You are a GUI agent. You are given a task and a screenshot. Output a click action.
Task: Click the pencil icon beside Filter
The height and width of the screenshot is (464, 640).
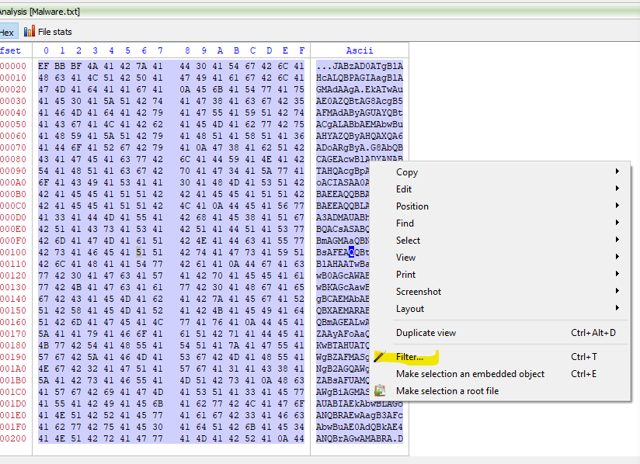(x=380, y=357)
